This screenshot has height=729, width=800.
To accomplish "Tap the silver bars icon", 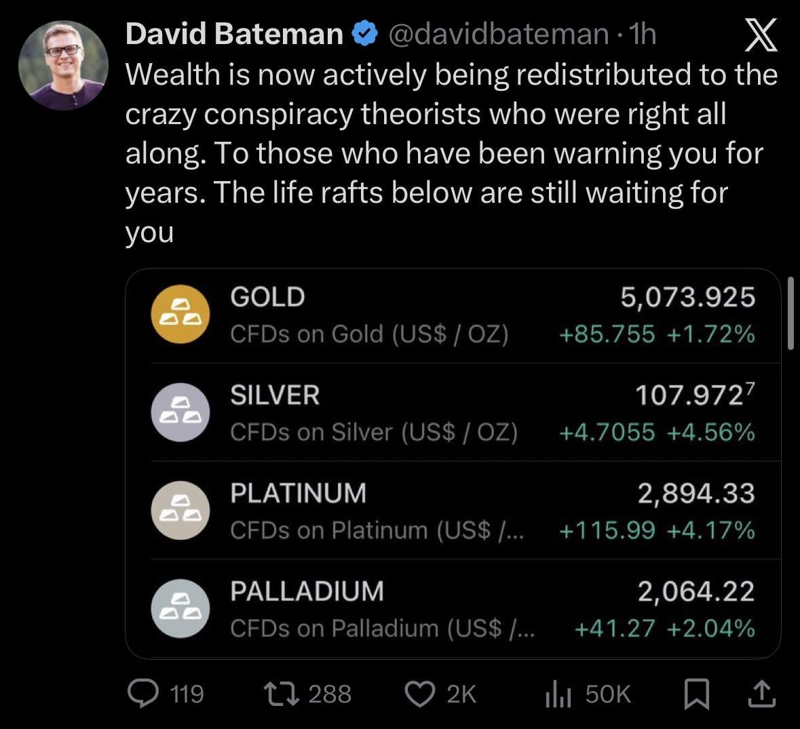I will point(180,412).
